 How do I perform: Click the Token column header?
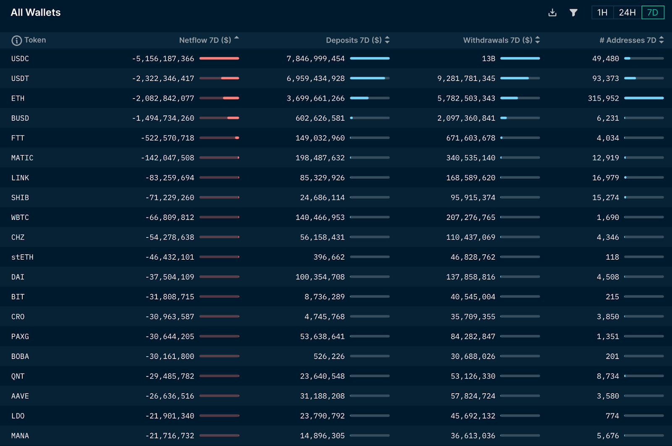coord(35,40)
